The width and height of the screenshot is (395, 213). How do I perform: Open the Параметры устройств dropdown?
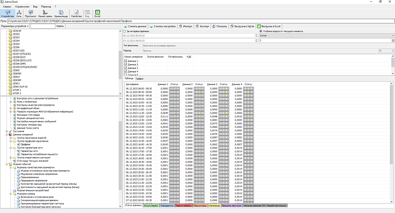[x=15, y=26]
